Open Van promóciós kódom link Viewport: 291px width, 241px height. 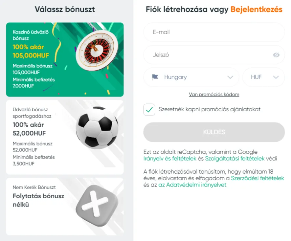click(x=214, y=95)
